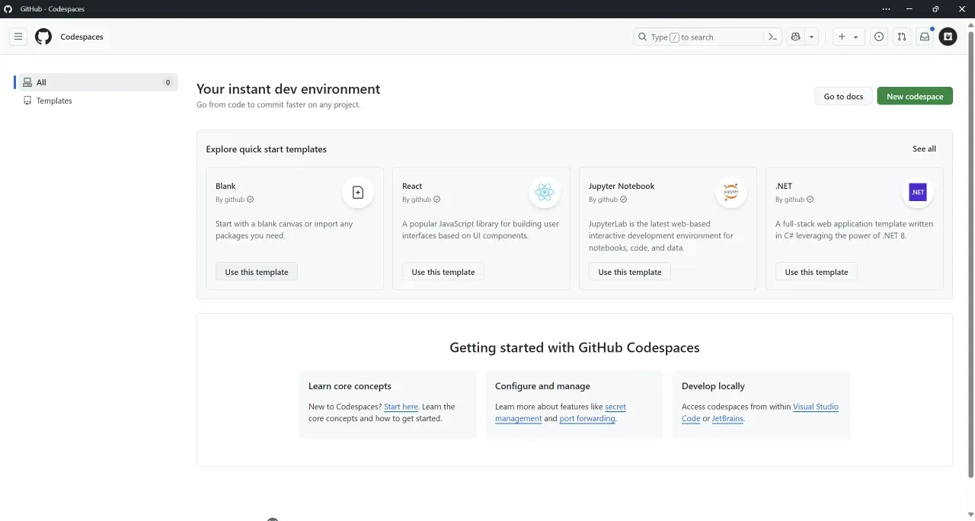Open the Issues icon in header
975x521 pixels.
(879, 37)
